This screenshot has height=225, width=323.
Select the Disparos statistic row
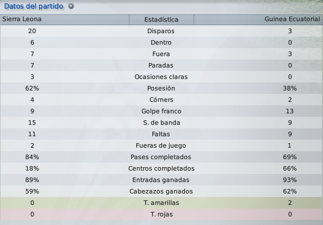click(161, 31)
